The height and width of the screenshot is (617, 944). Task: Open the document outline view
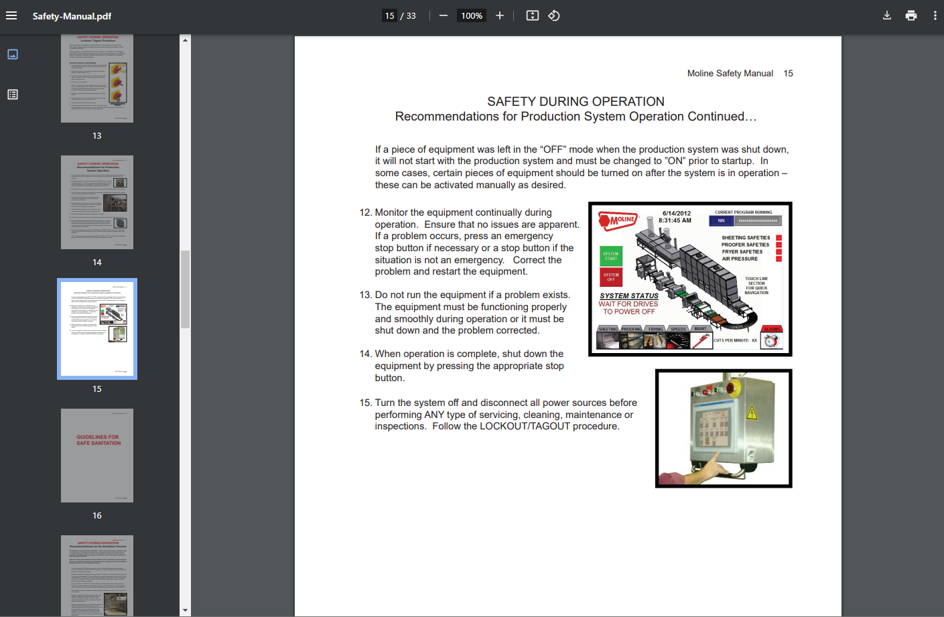click(13, 94)
